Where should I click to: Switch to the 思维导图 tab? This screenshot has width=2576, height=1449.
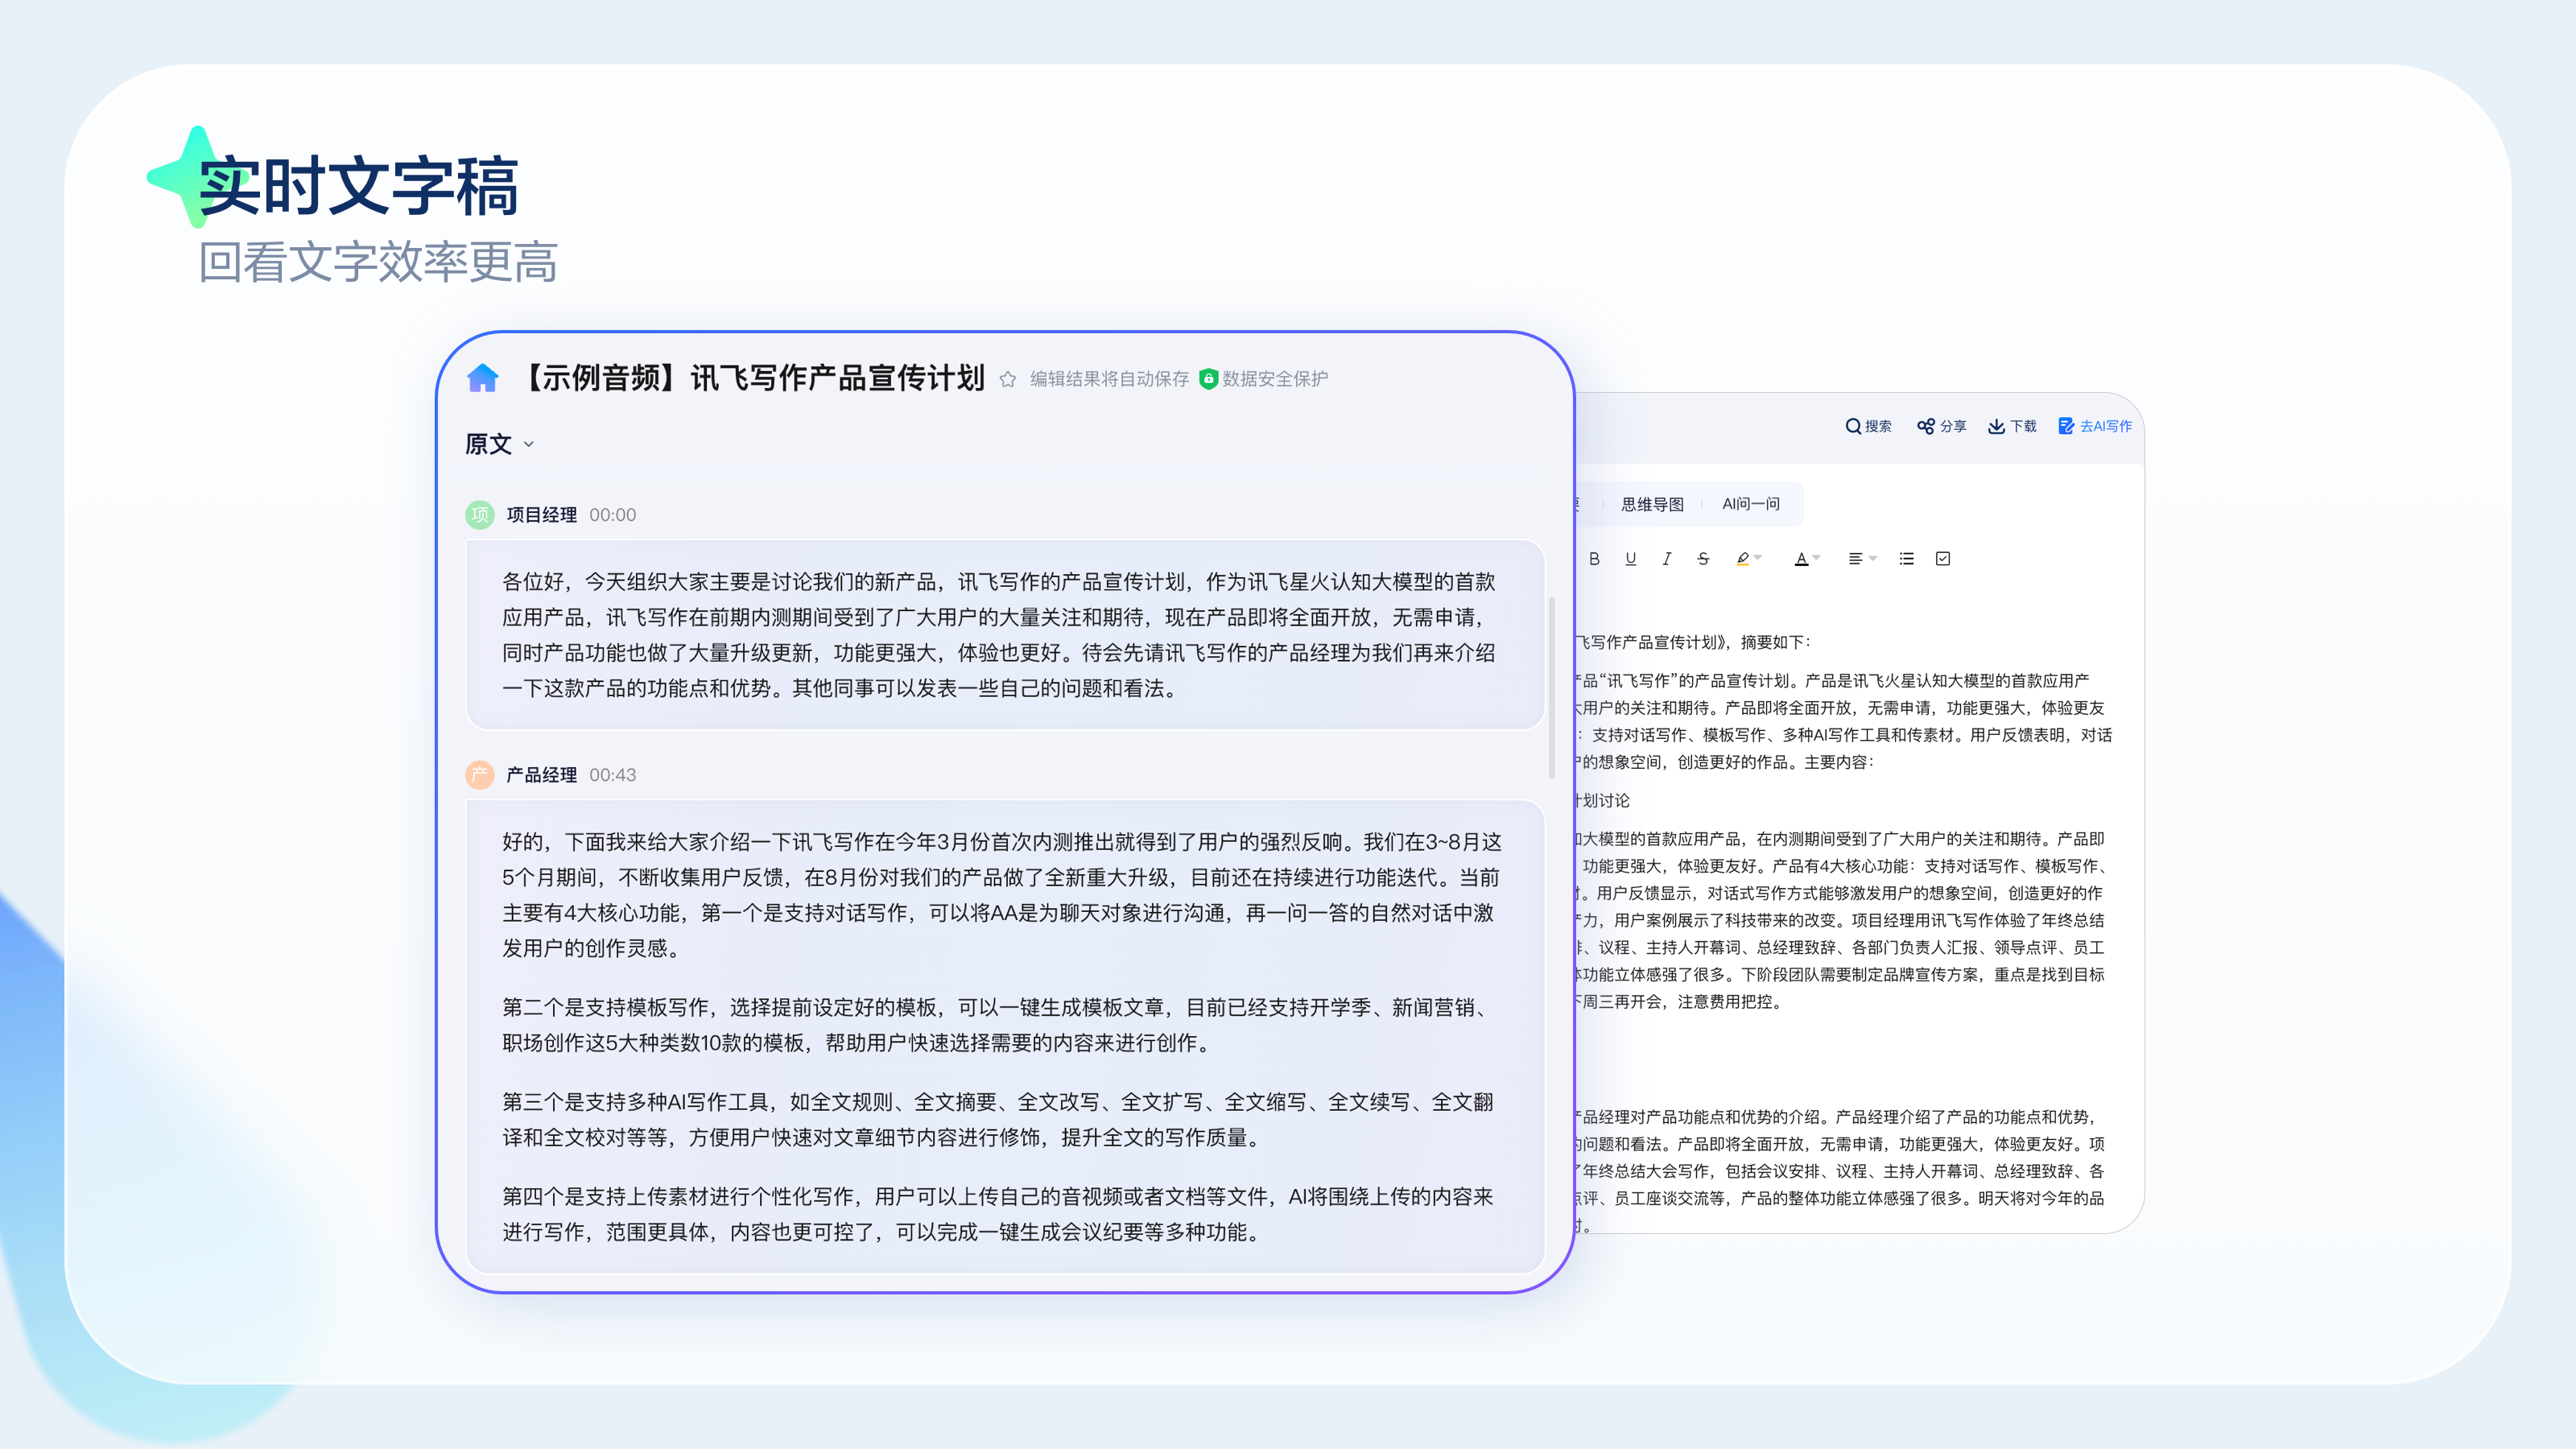point(1652,504)
